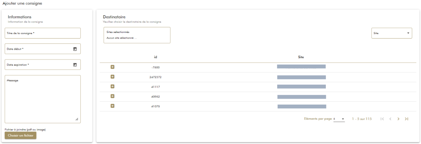
Task: Add site 41075 via the plus icon
Action: click(112, 106)
